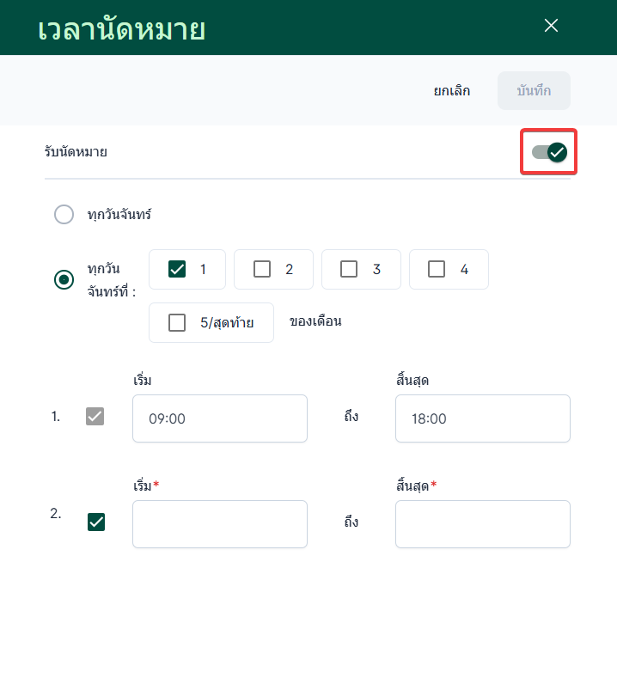
Task: Check the week 2 checkbox
Action: click(x=262, y=269)
